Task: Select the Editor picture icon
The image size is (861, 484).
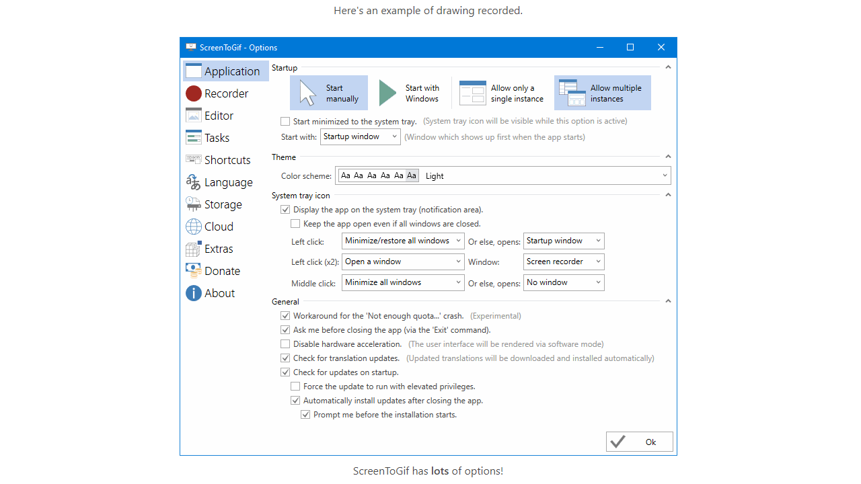Action: pos(194,116)
